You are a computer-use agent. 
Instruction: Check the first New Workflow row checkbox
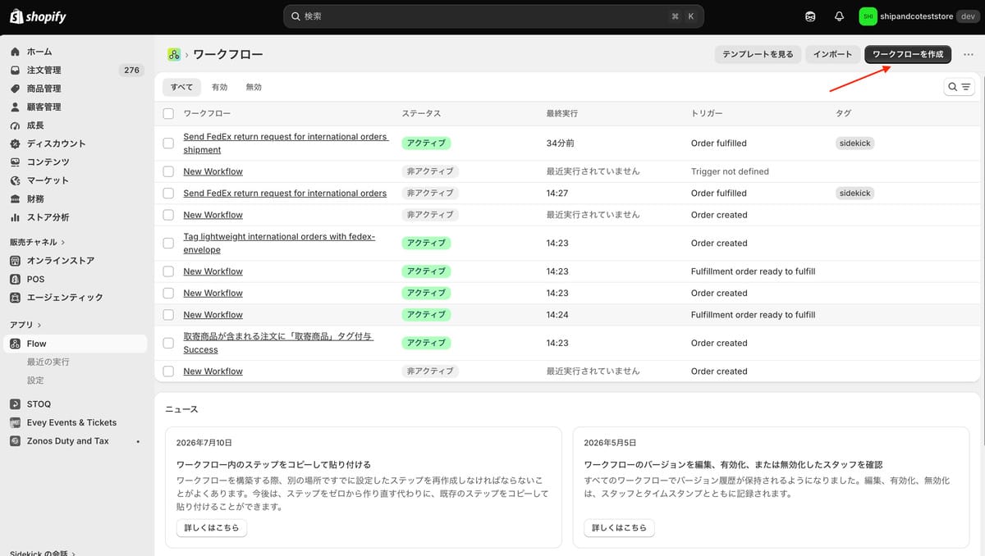168,171
